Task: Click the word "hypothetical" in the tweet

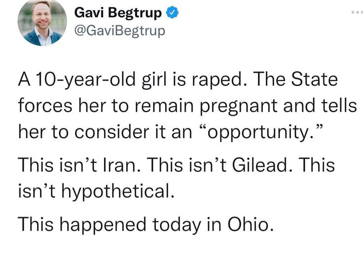Action: 117,192
